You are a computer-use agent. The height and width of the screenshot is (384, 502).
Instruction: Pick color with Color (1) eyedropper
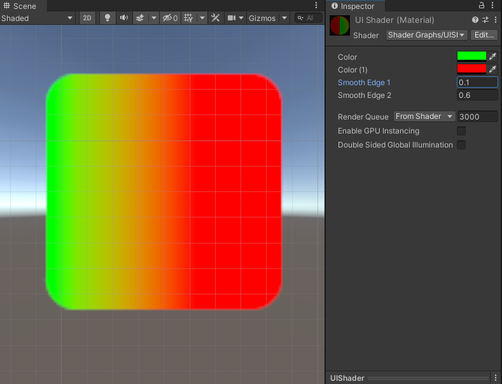[x=492, y=69]
